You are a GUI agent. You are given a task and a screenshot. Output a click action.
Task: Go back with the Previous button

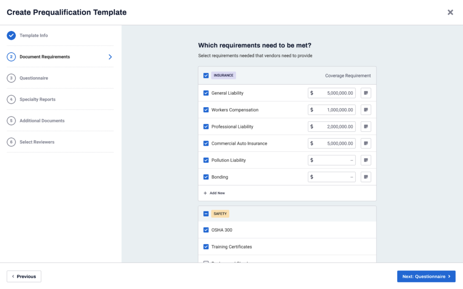point(24,276)
